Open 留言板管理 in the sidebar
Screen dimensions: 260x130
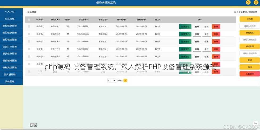(x=11, y=75)
